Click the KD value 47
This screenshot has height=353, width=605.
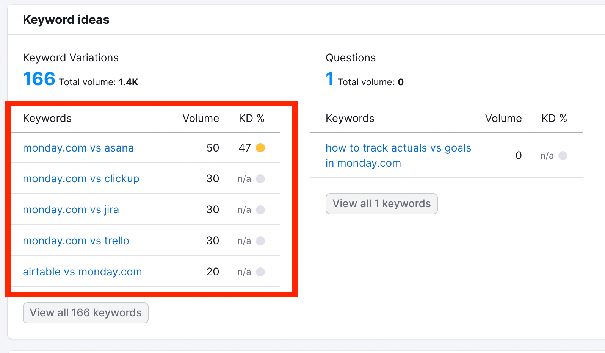coord(245,148)
